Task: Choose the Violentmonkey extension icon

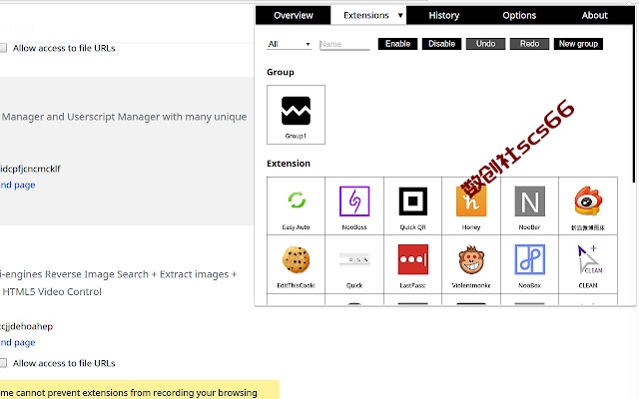Action: 471,259
